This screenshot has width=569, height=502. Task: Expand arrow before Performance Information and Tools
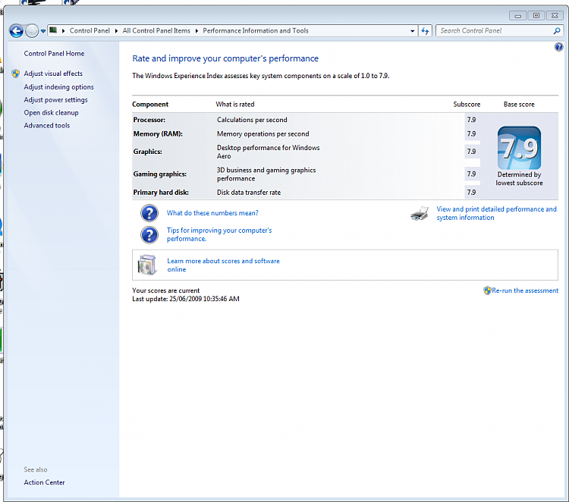click(x=196, y=31)
